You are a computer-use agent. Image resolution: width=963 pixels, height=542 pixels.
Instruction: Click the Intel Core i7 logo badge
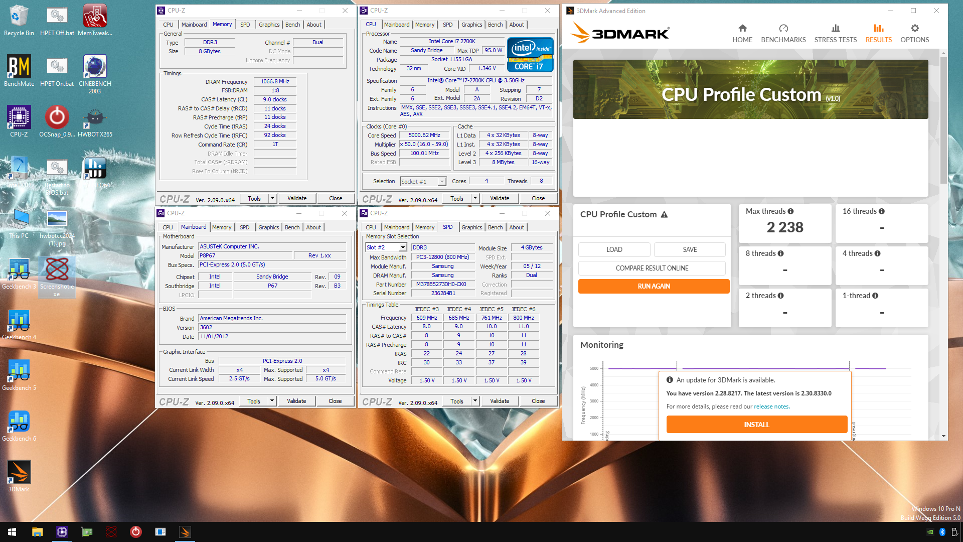(x=530, y=55)
